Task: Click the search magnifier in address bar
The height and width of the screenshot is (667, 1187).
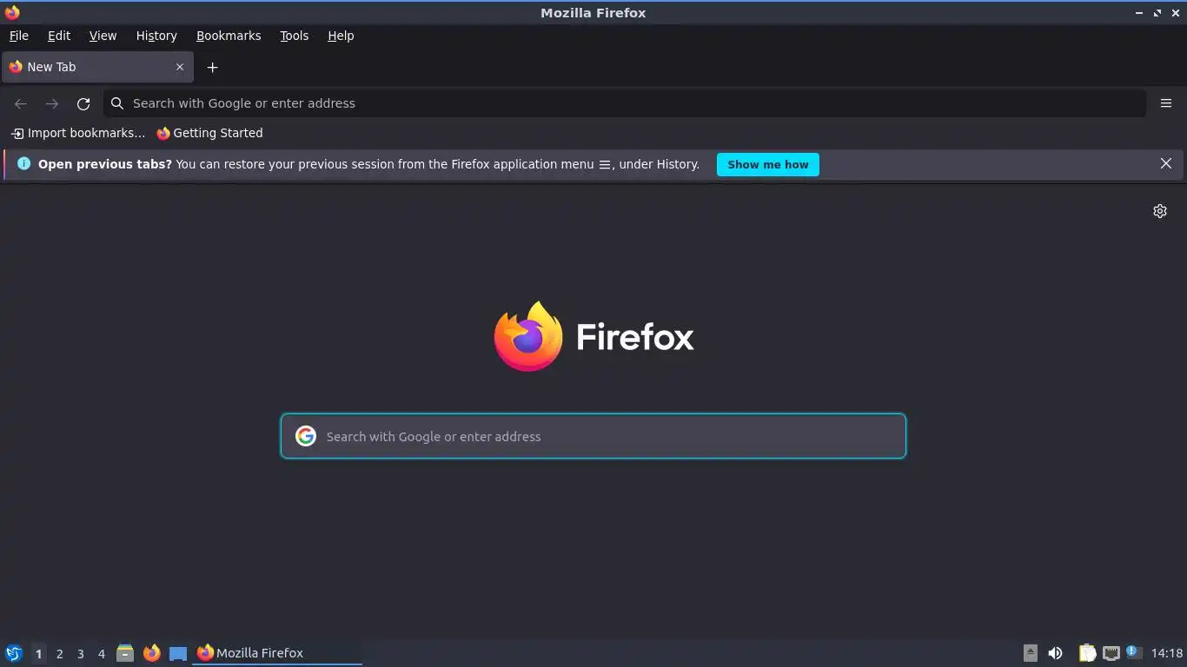Action: tap(117, 103)
